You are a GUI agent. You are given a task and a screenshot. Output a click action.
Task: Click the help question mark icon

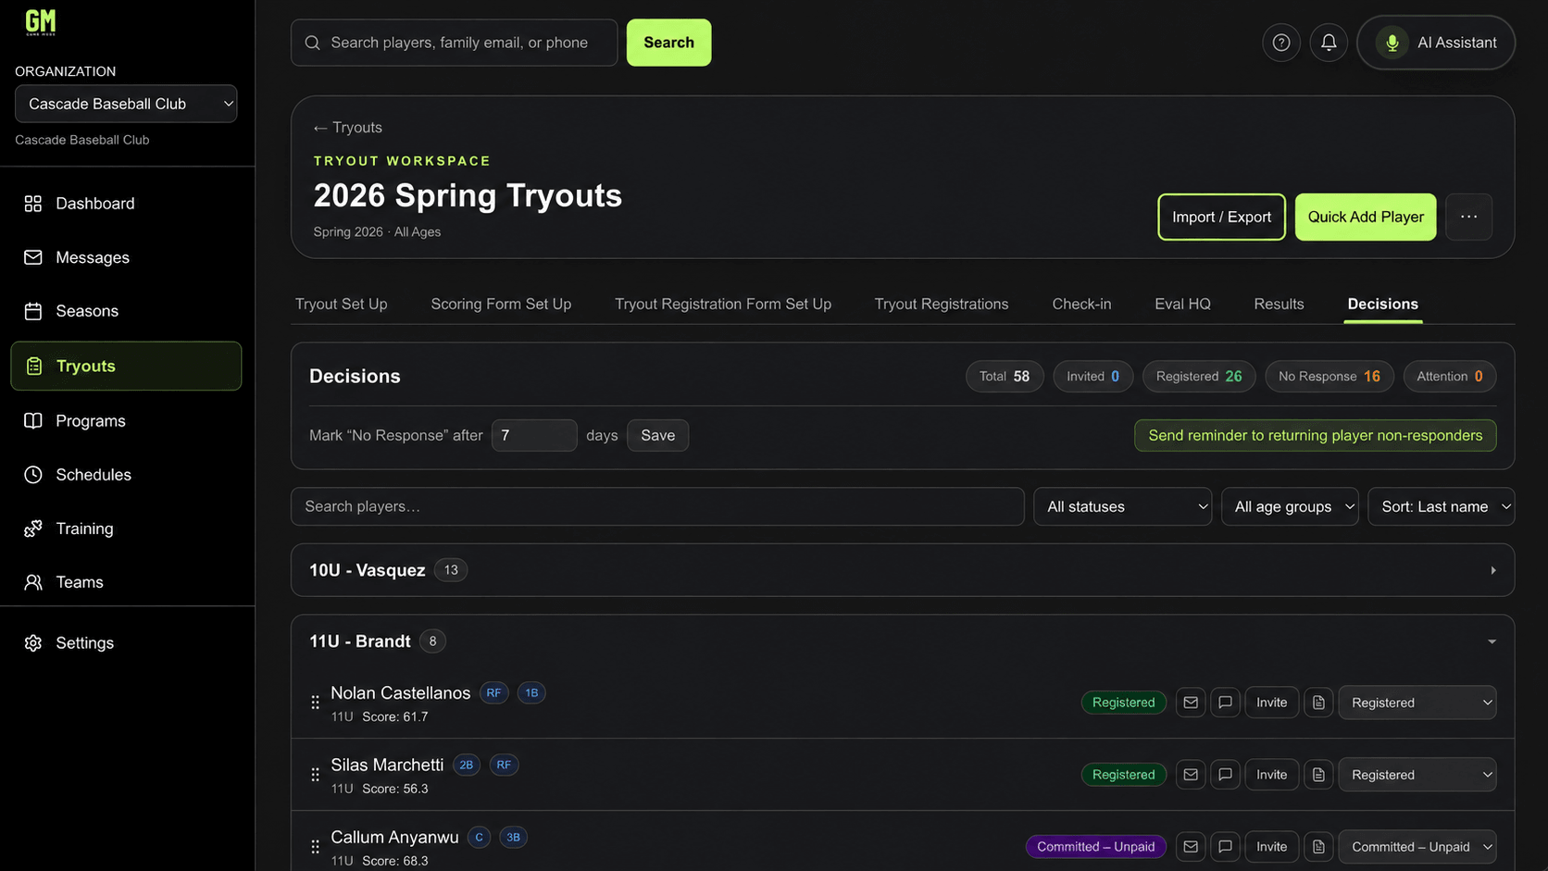(x=1281, y=43)
